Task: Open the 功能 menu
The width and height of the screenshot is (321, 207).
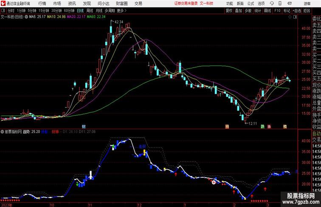Action: coord(229,3)
